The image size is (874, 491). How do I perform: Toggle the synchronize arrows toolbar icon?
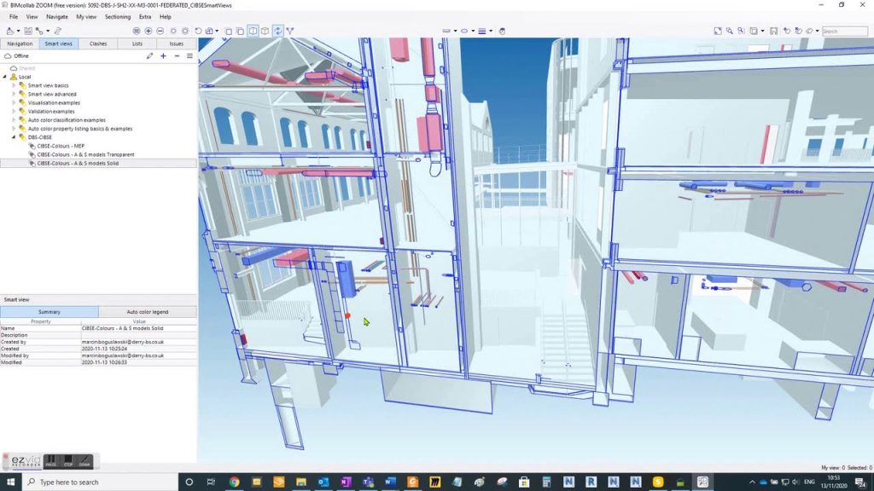point(277,32)
